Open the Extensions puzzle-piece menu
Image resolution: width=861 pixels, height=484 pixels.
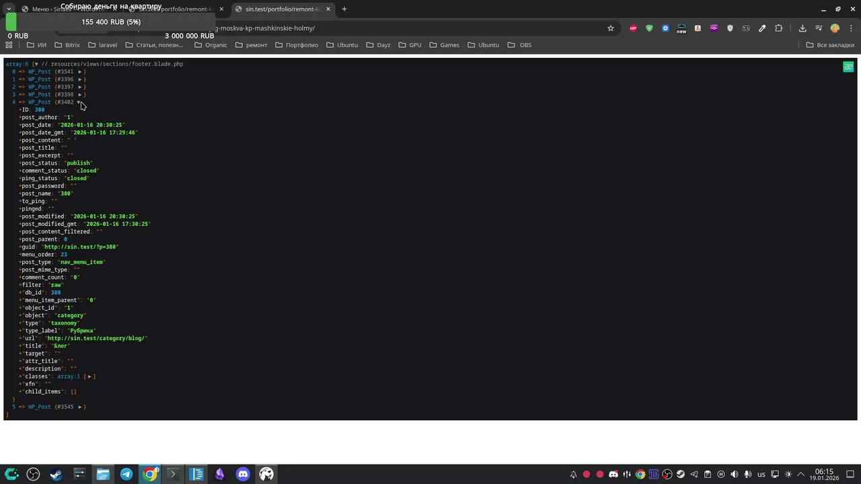[x=779, y=28]
